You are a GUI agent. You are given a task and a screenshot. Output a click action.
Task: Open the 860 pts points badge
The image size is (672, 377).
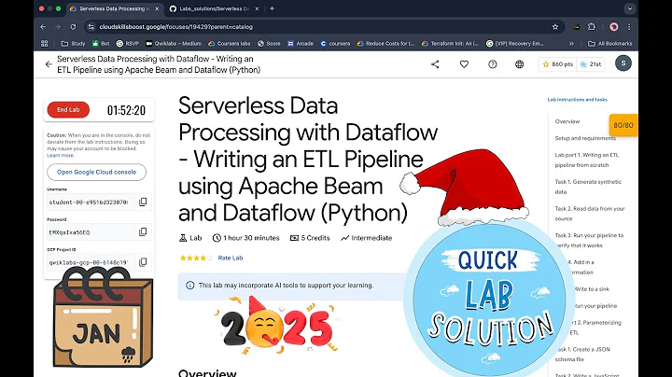557,64
